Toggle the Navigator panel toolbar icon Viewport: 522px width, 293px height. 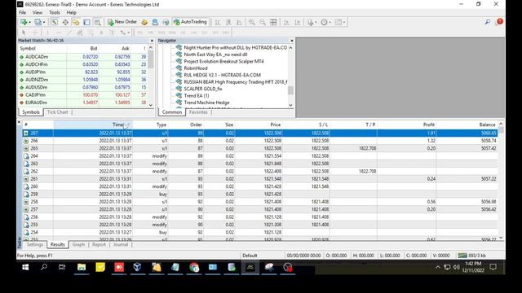[76, 22]
